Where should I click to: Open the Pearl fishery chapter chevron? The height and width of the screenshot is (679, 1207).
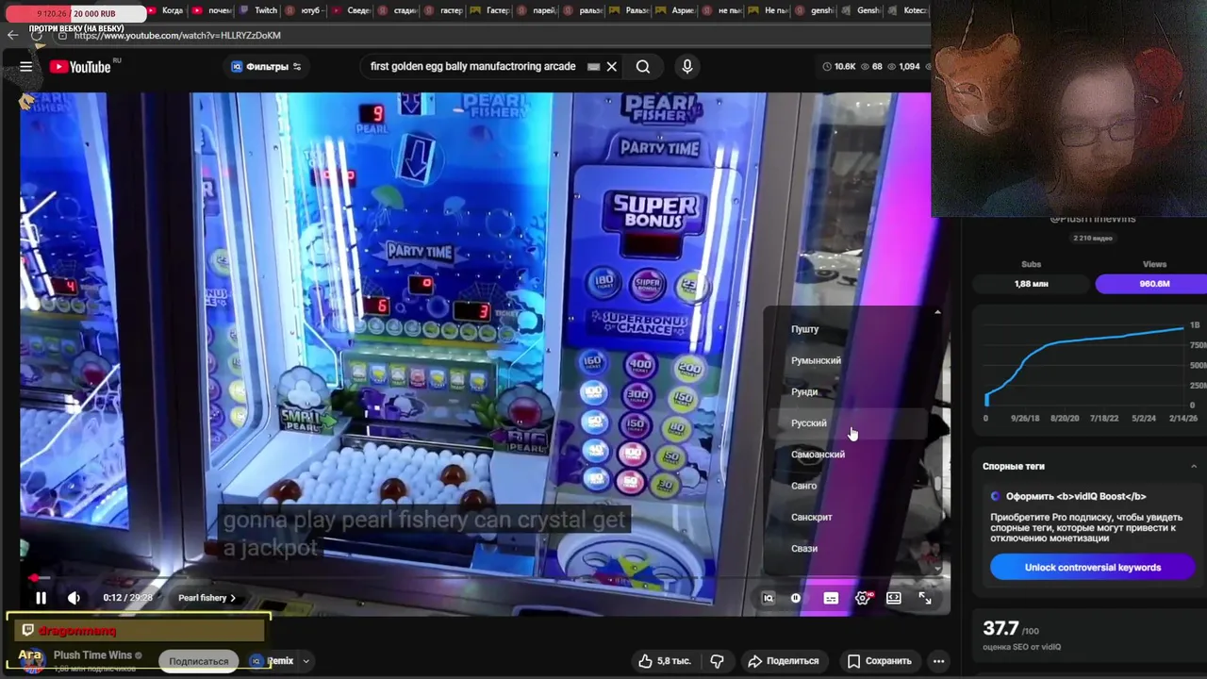[x=207, y=598]
